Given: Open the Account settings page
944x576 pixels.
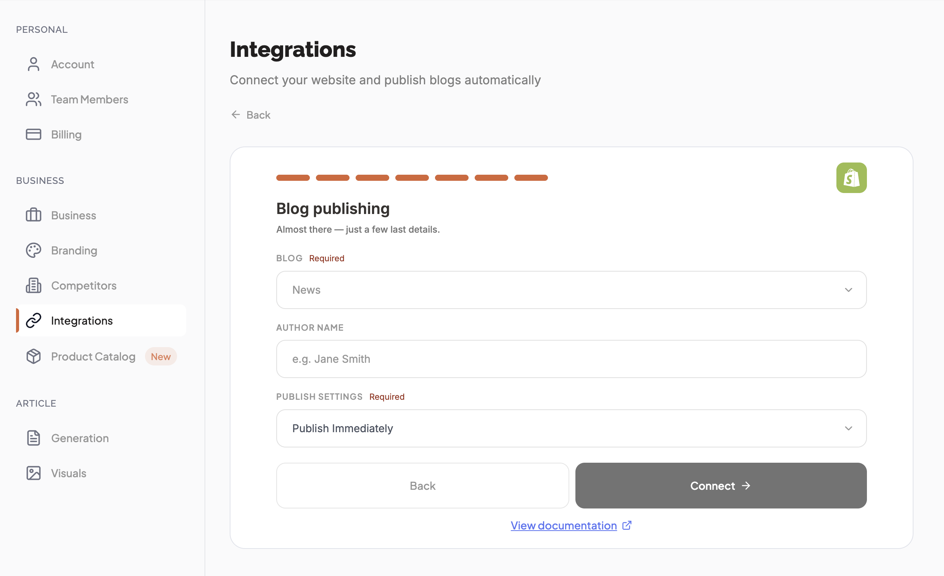Looking at the screenshot, I should pyautogui.click(x=101, y=64).
